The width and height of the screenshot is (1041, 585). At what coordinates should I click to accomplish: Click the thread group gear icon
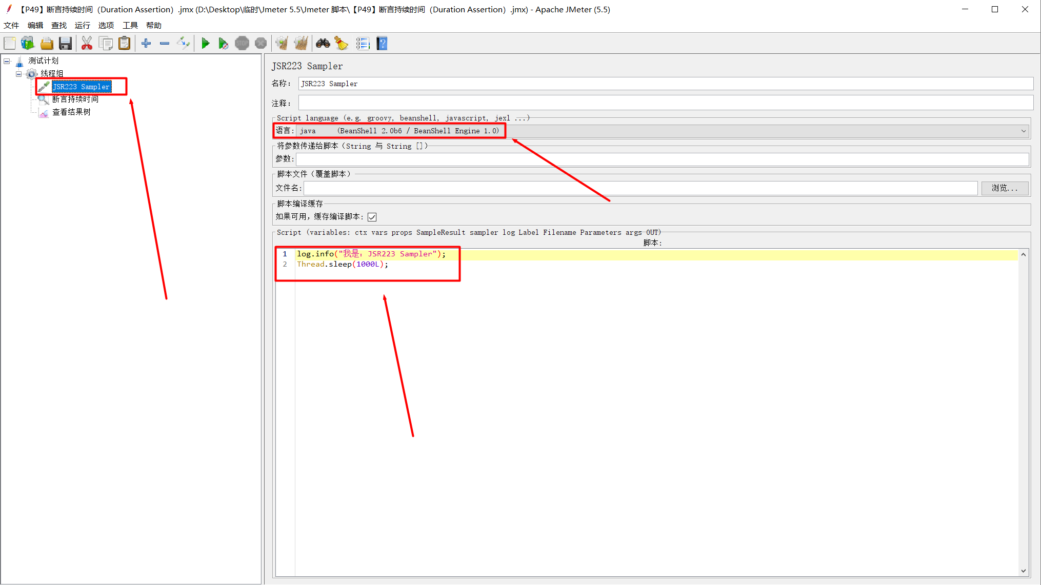(x=31, y=74)
